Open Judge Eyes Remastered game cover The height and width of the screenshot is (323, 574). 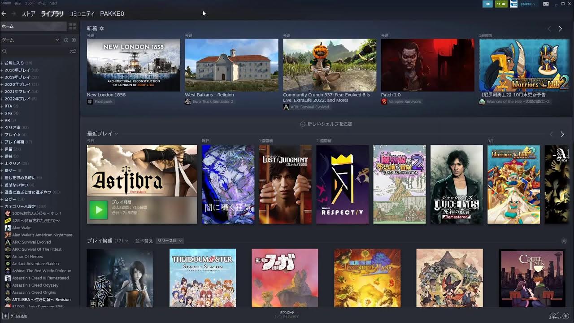[x=457, y=184]
